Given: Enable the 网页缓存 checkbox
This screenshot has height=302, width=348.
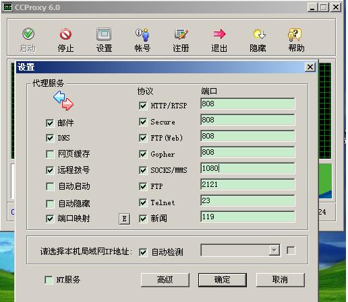Looking at the screenshot, I should coord(50,154).
